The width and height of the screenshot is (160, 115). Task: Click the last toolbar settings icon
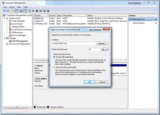coord(48,11)
